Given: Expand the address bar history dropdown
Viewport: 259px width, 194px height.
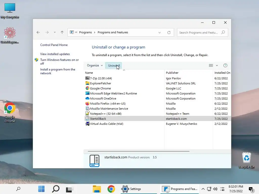Looking at the screenshot, I should click(x=160, y=33).
